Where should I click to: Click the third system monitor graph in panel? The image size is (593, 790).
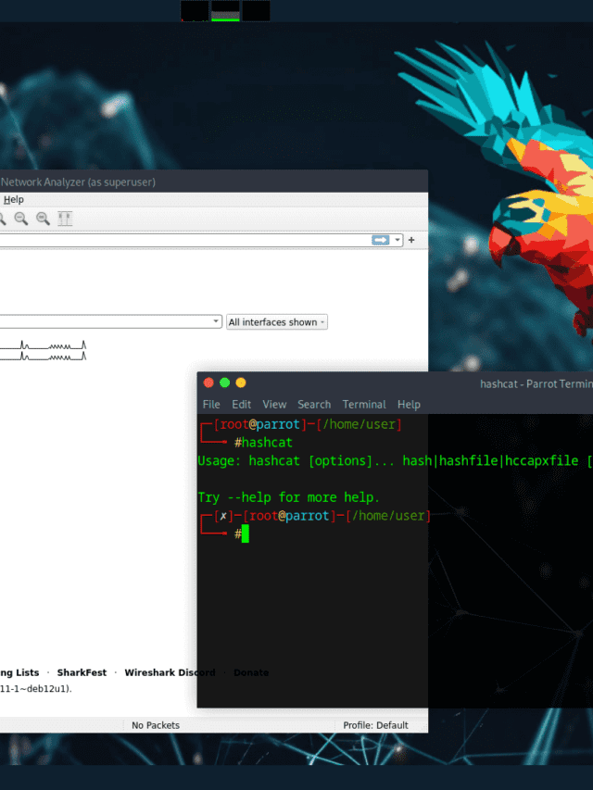[x=256, y=10]
